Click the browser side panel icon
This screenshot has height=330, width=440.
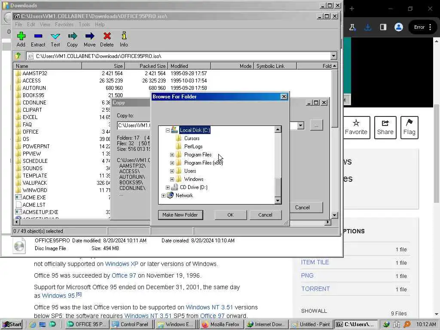[383, 27]
